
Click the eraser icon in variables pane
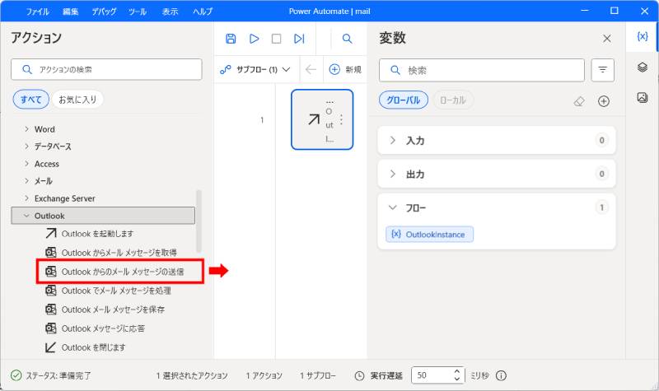[x=579, y=101]
